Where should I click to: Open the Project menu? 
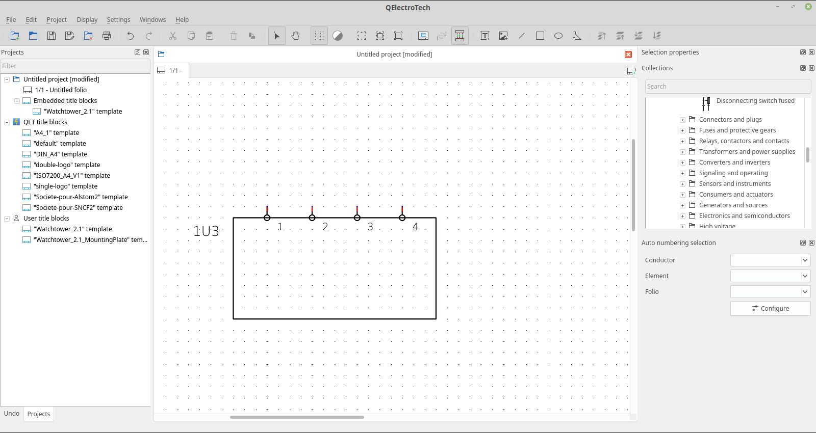(x=57, y=20)
